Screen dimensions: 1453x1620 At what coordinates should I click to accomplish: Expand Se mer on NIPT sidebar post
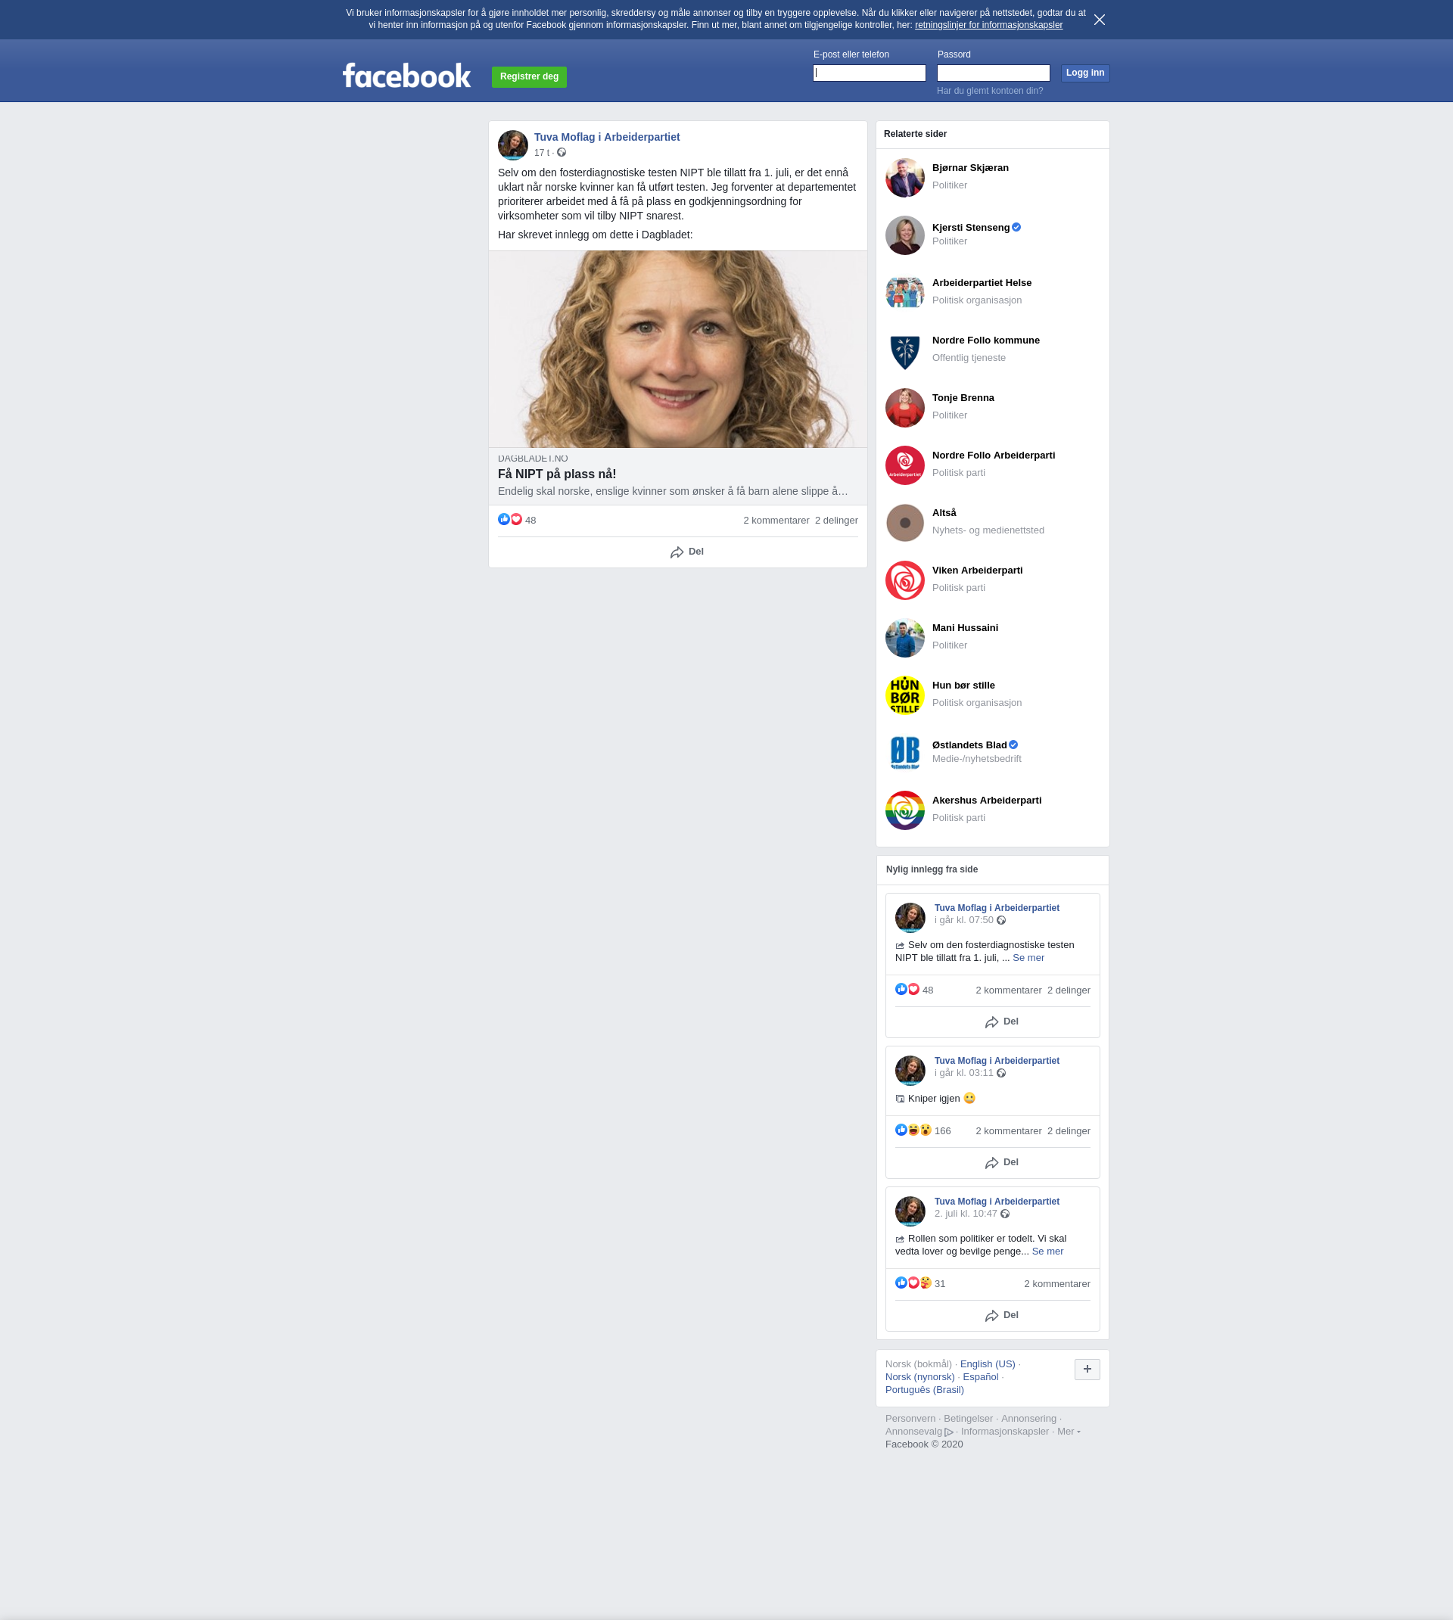(1028, 958)
